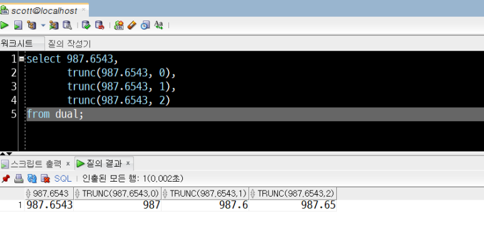This screenshot has height=231, width=484.
Task: Switch to the 질의 작성기 tab
Action: (x=70, y=44)
